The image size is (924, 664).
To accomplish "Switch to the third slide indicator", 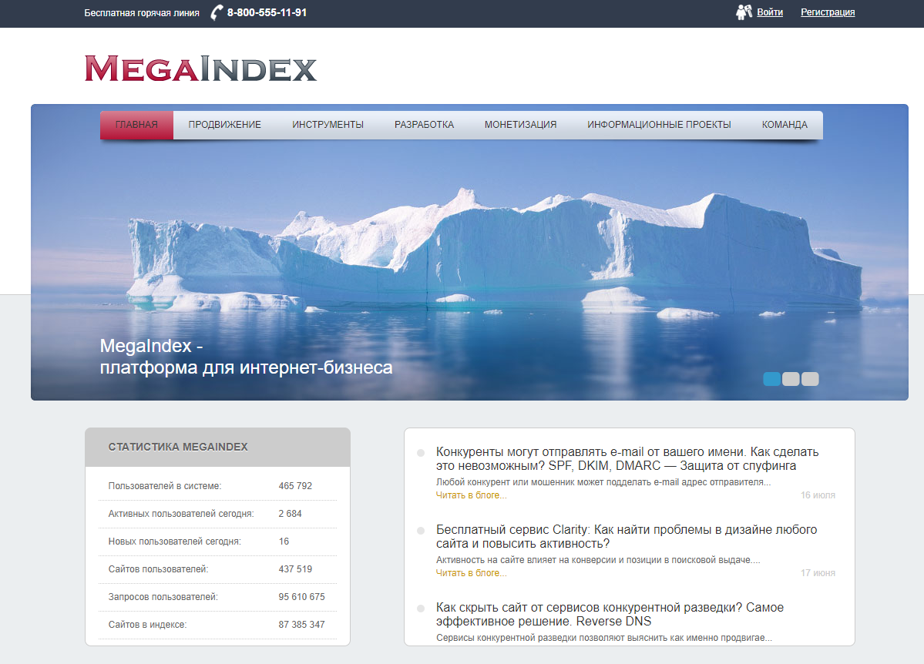I will (x=810, y=379).
